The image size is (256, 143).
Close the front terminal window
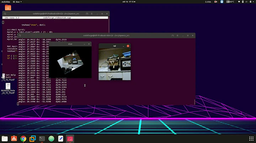193,35
